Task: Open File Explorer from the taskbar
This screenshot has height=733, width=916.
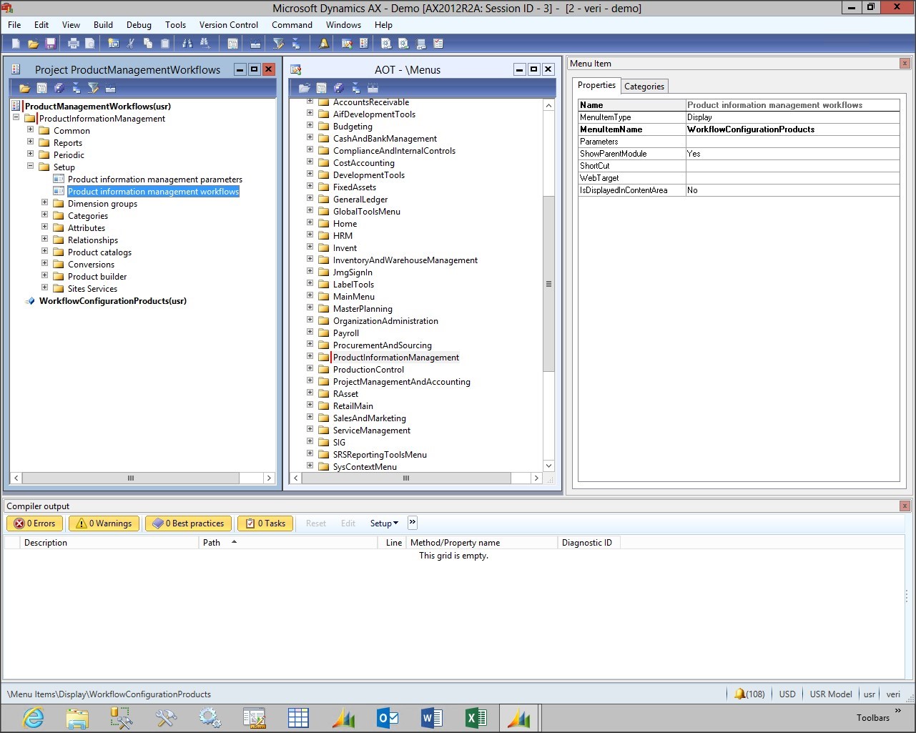Action: coord(77,717)
